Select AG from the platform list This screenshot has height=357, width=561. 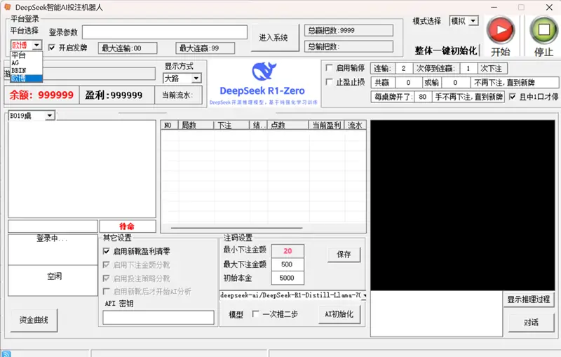point(15,62)
